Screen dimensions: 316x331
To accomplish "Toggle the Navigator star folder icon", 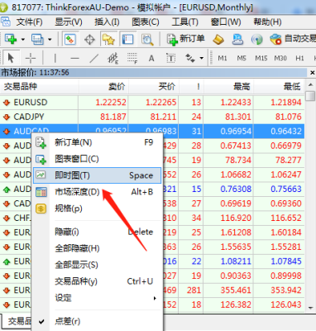I will point(108,40).
